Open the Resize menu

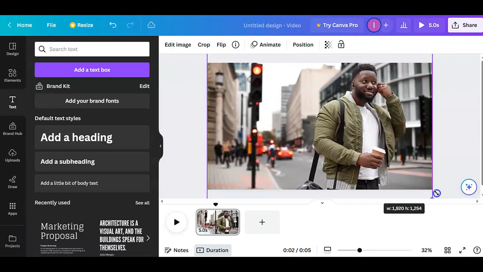tap(82, 25)
